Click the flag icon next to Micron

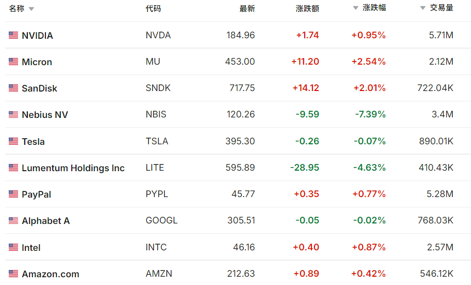13,62
